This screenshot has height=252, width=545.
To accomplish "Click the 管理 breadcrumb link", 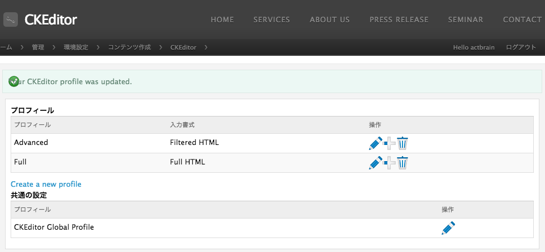I will point(38,47).
